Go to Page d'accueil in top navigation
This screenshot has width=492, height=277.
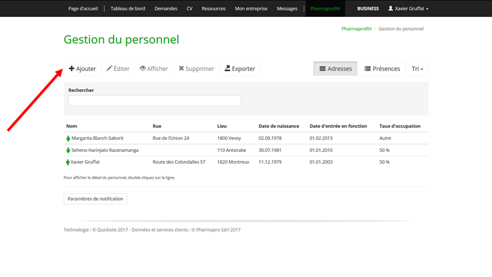click(x=83, y=8)
